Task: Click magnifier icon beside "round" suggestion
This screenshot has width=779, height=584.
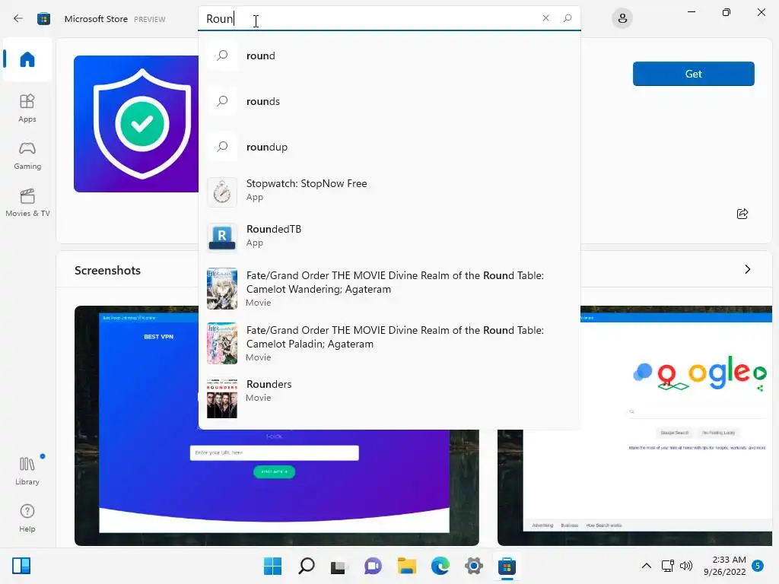Action: 222,55
